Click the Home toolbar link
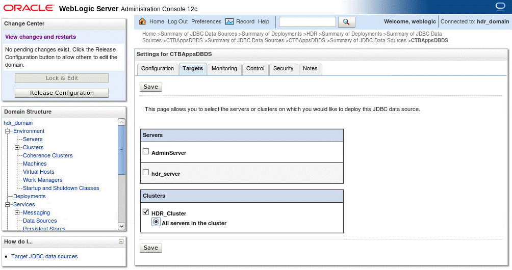Viewport: 512px width, 270px height. (157, 21)
